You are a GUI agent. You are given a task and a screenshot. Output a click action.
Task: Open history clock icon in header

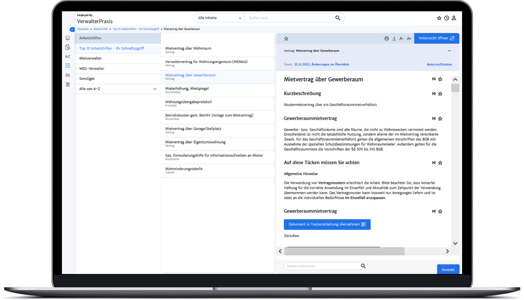tap(447, 18)
